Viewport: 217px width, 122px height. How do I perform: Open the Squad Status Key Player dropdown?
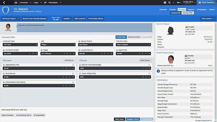pyautogui.click(x=96, y=45)
